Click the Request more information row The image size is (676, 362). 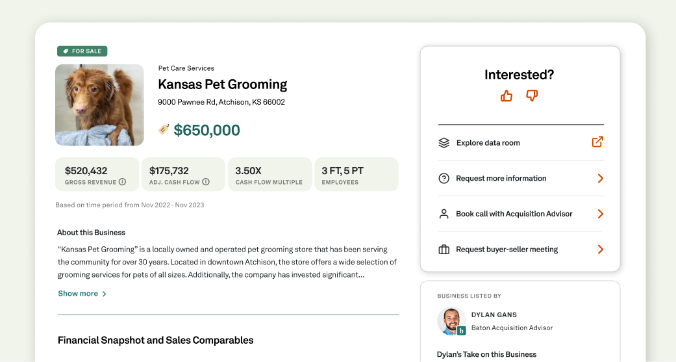pos(501,178)
